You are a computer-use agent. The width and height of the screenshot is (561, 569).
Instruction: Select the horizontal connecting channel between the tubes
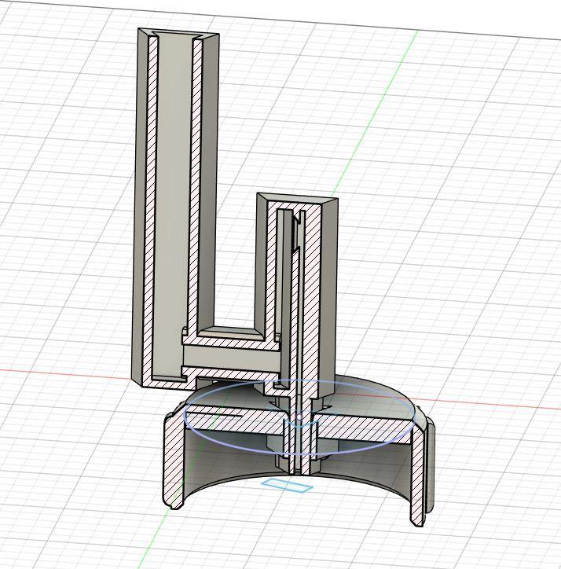tap(233, 358)
